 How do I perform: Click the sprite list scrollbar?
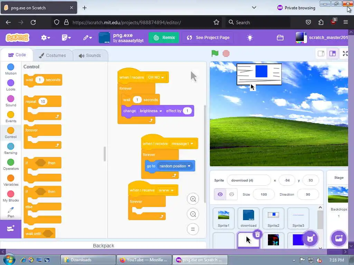point(320,220)
